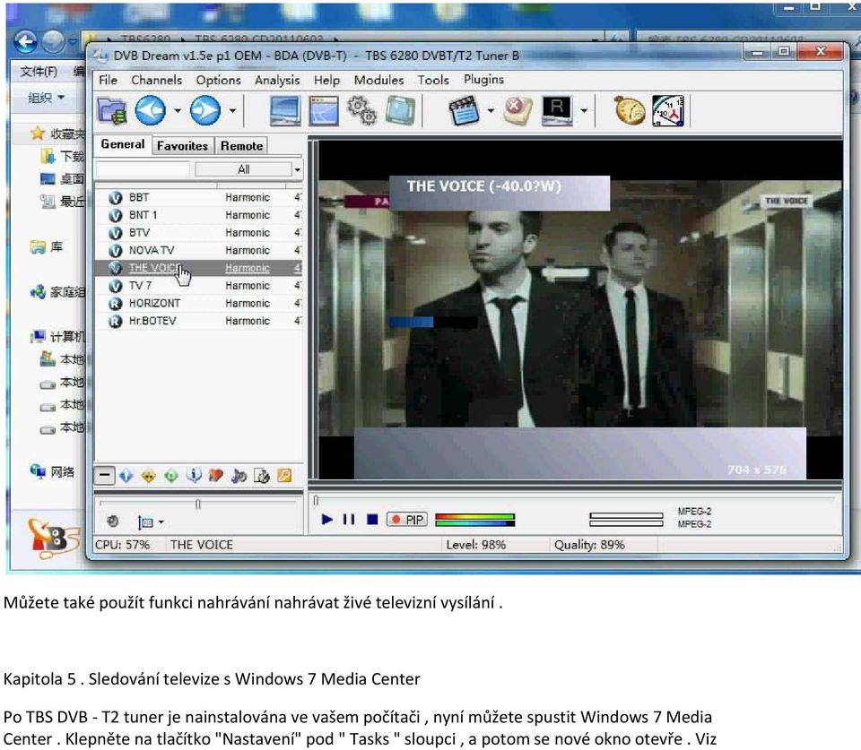Click the window mode toolbar icon
861x750 pixels.
(x=324, y=111)
